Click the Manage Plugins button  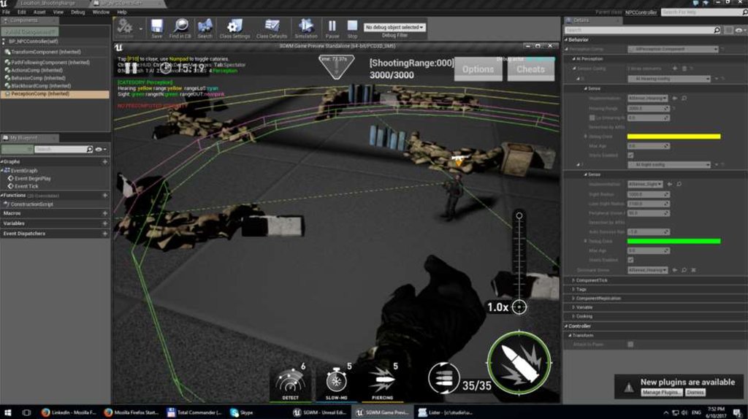click(x=661, y=393)
